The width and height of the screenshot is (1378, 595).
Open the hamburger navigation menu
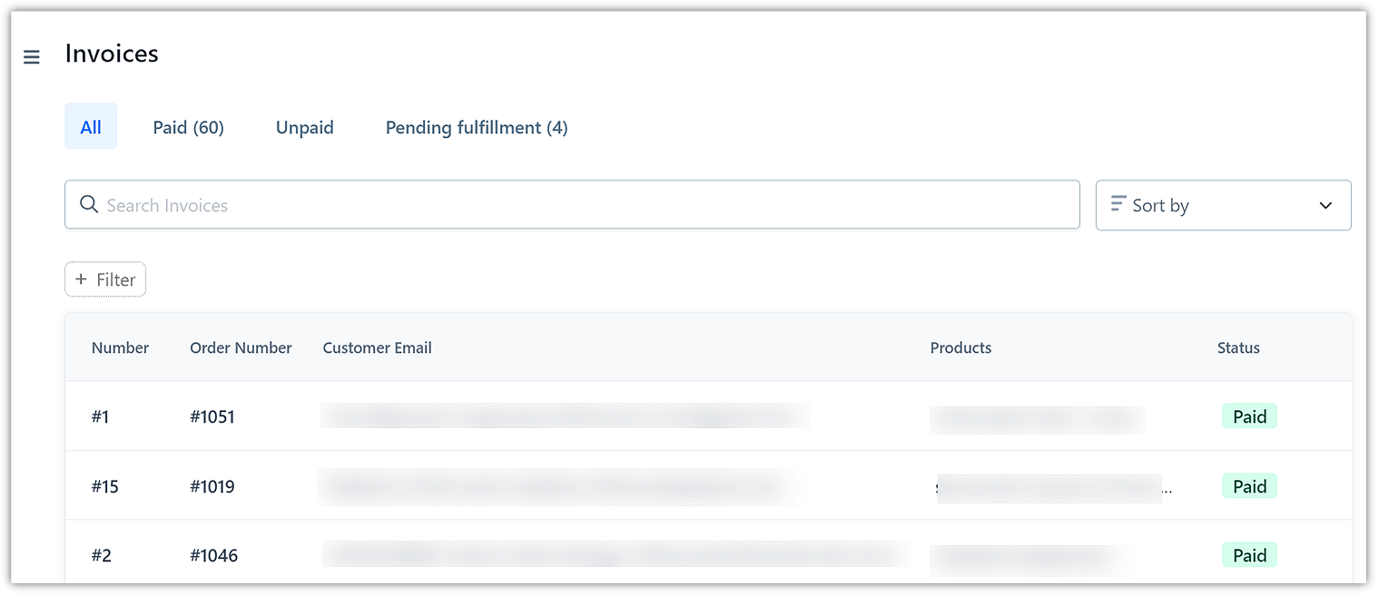click(32, 56)
